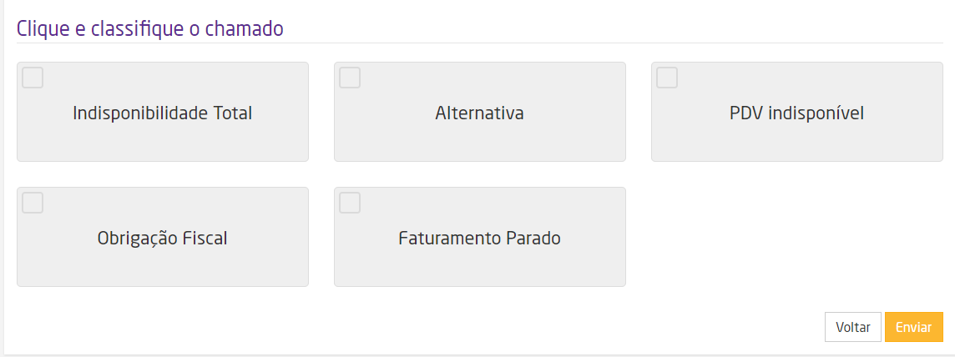Click the 'Obrigação Fiscal' label text
This screenshot has height=357, width=955.
pyautogui.click(x=163, y=238)
